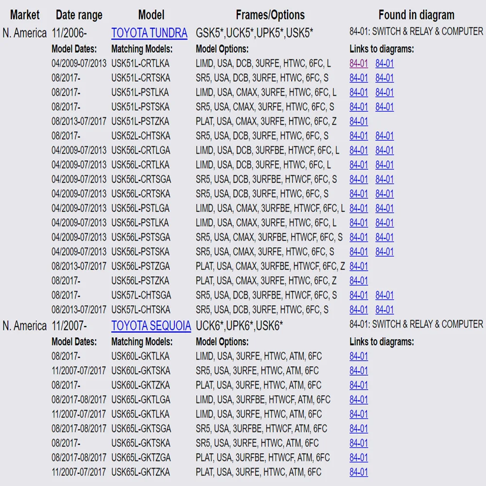The height and width of the screenshot is (486, 486).
Task: Click 'Links to diagrams:' label in Tundra section
Action: (382, 49)
